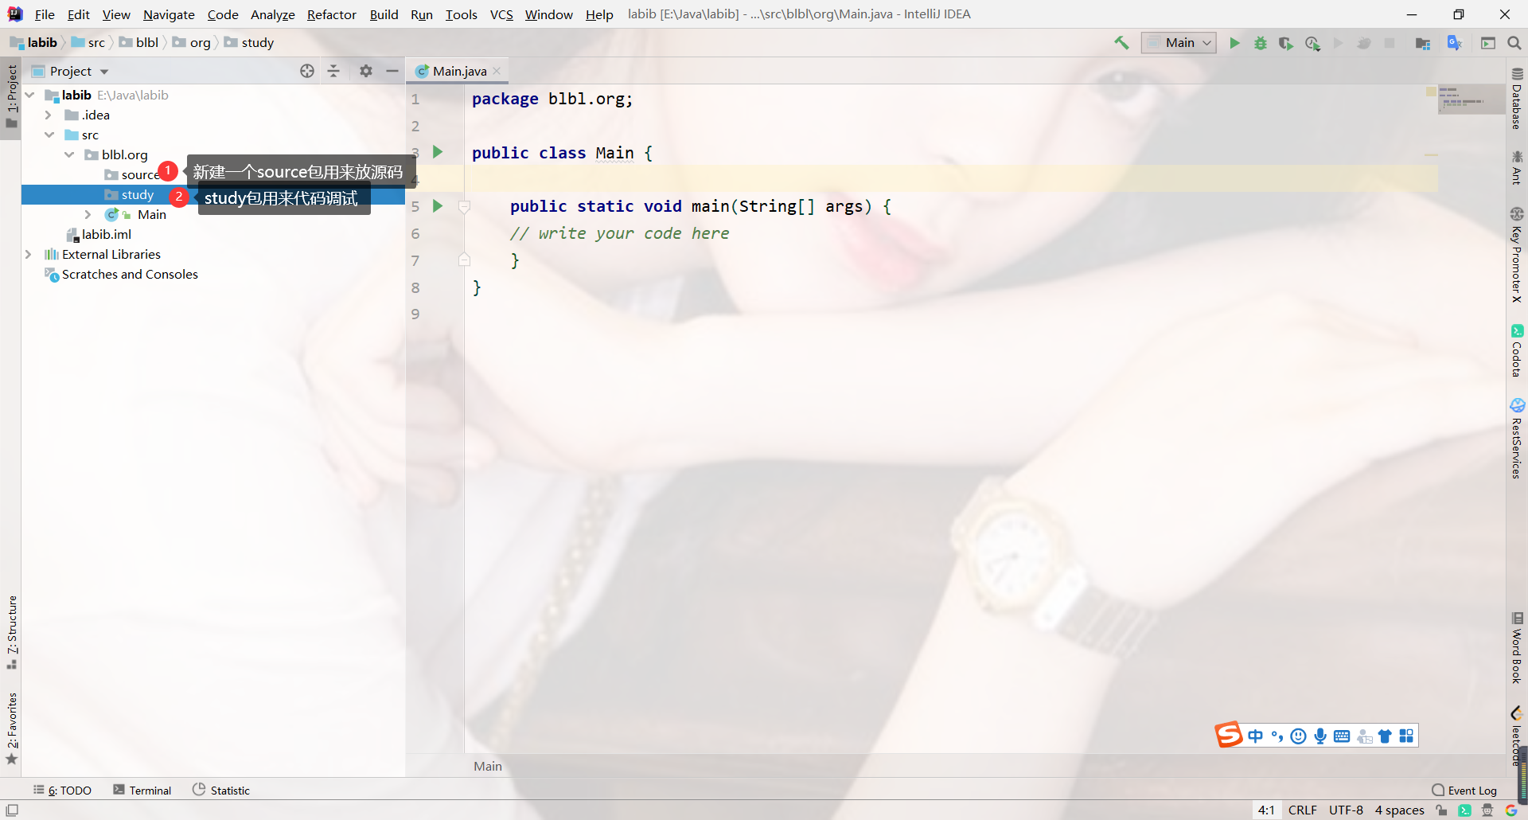
Task: Click the code minimap preview
Action: pos(1471,100)
